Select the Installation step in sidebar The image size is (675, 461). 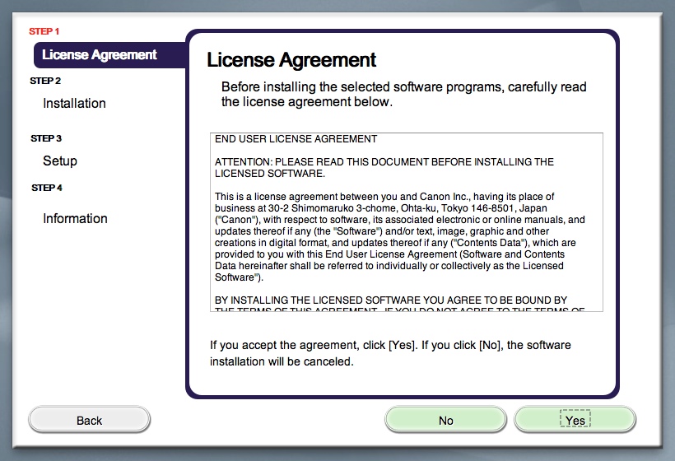(x=74, y=103)
